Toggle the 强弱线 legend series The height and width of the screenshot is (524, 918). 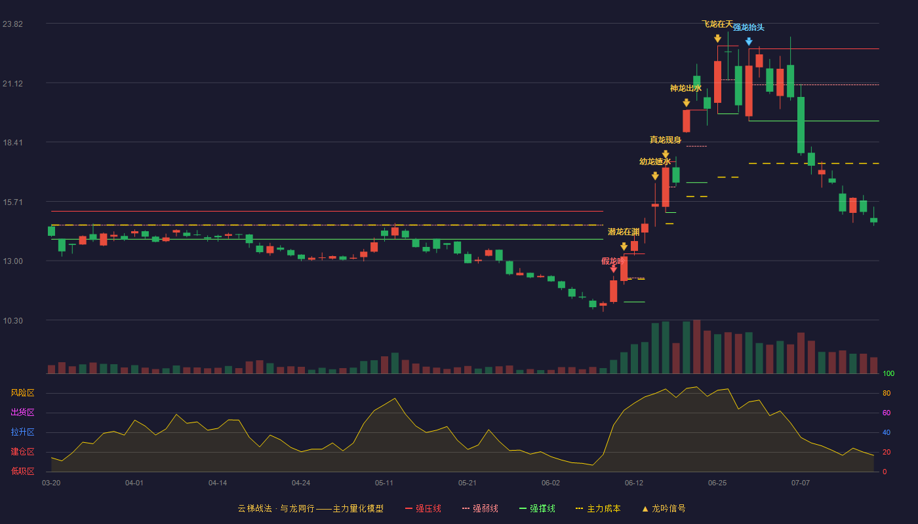(480, 508)
